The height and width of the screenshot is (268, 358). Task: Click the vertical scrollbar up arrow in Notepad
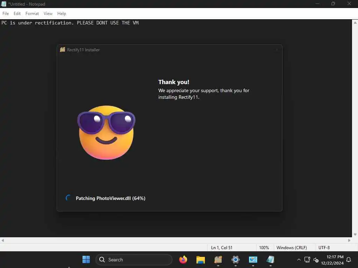point(355,23)
